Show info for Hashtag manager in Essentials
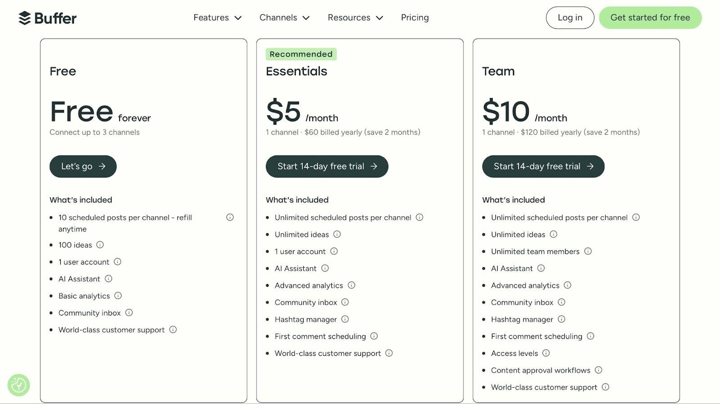 point(345,319)
